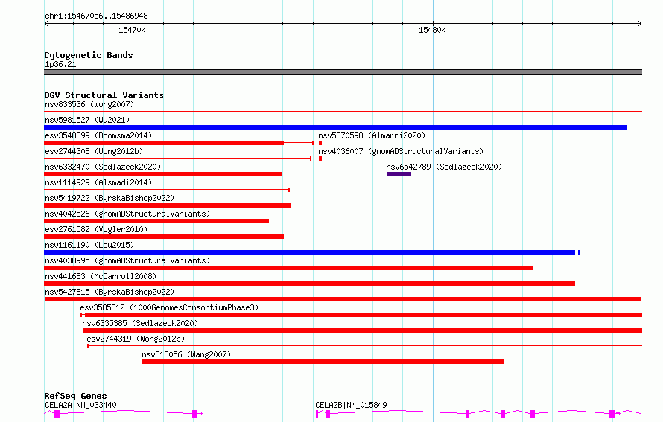663x422 pixels.
Task: Click the red nsv6332470 variant bar
Action: point(163,174)
